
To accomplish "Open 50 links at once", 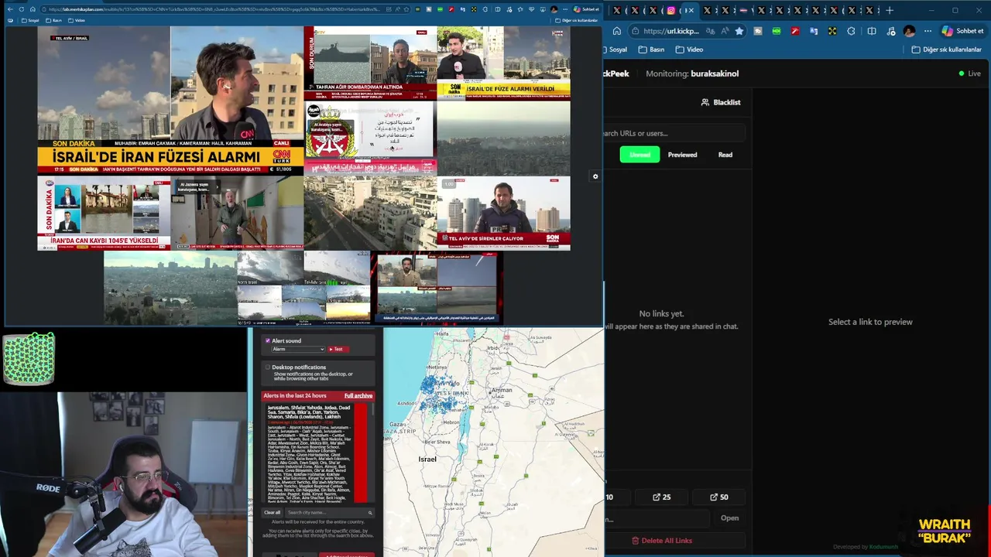I will [x=719, y=497].
